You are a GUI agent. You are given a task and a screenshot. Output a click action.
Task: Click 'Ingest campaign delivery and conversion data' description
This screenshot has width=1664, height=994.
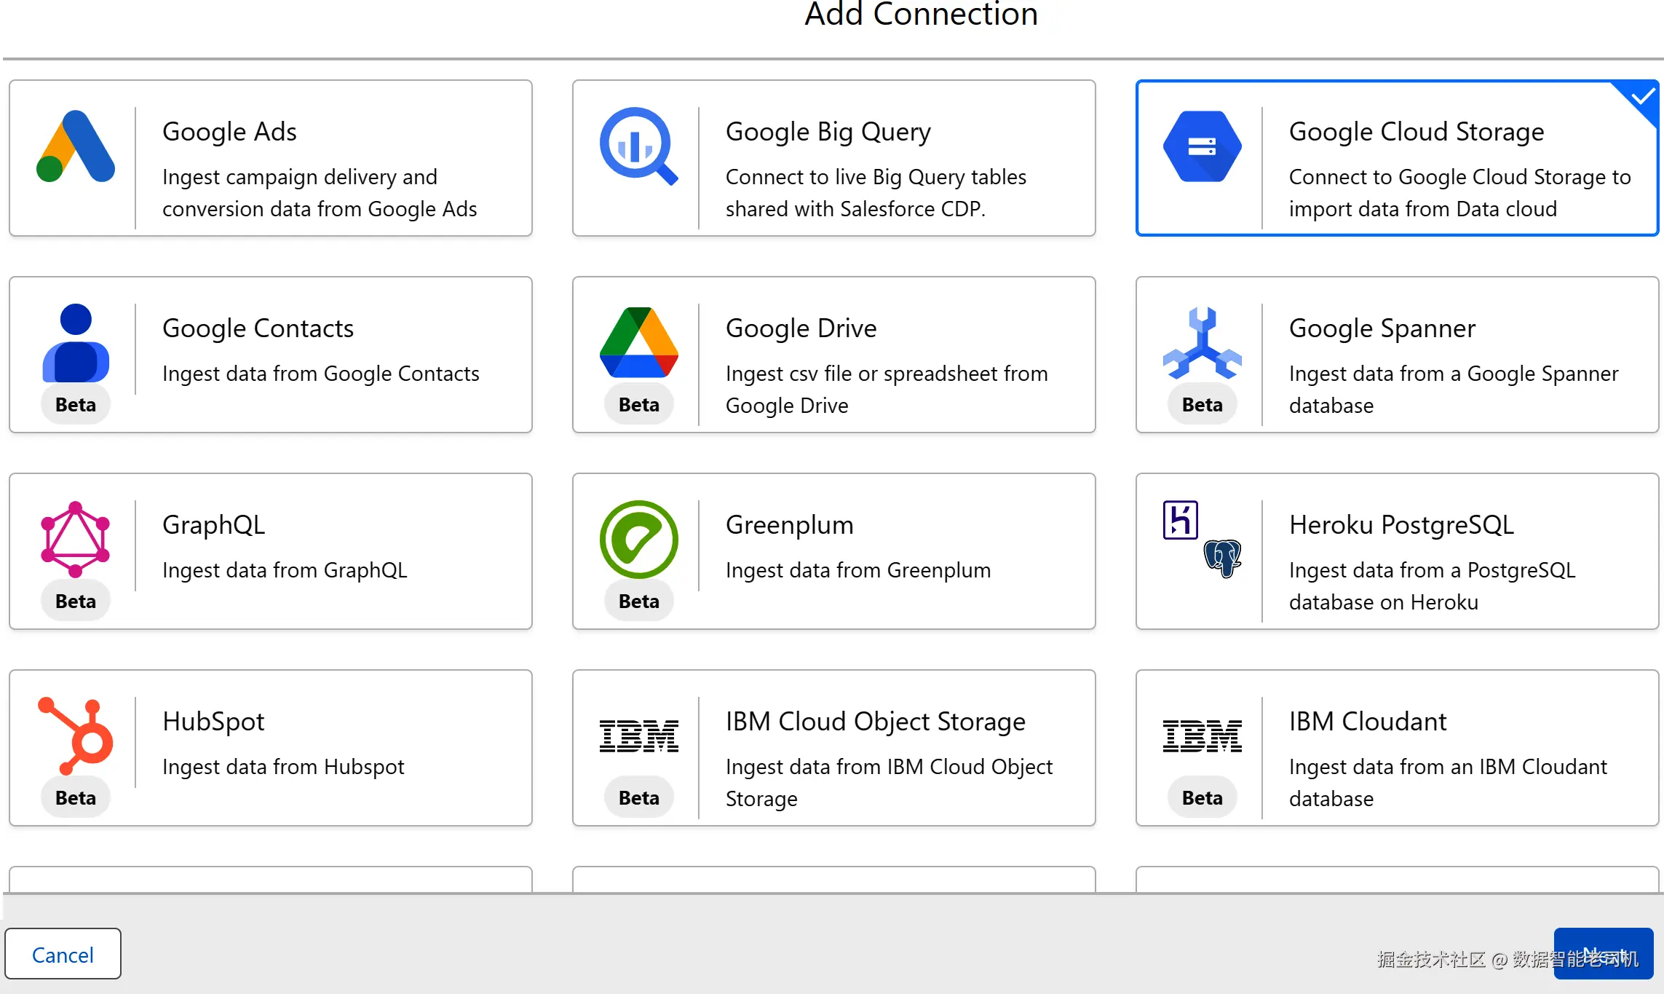tap(320, 192)
